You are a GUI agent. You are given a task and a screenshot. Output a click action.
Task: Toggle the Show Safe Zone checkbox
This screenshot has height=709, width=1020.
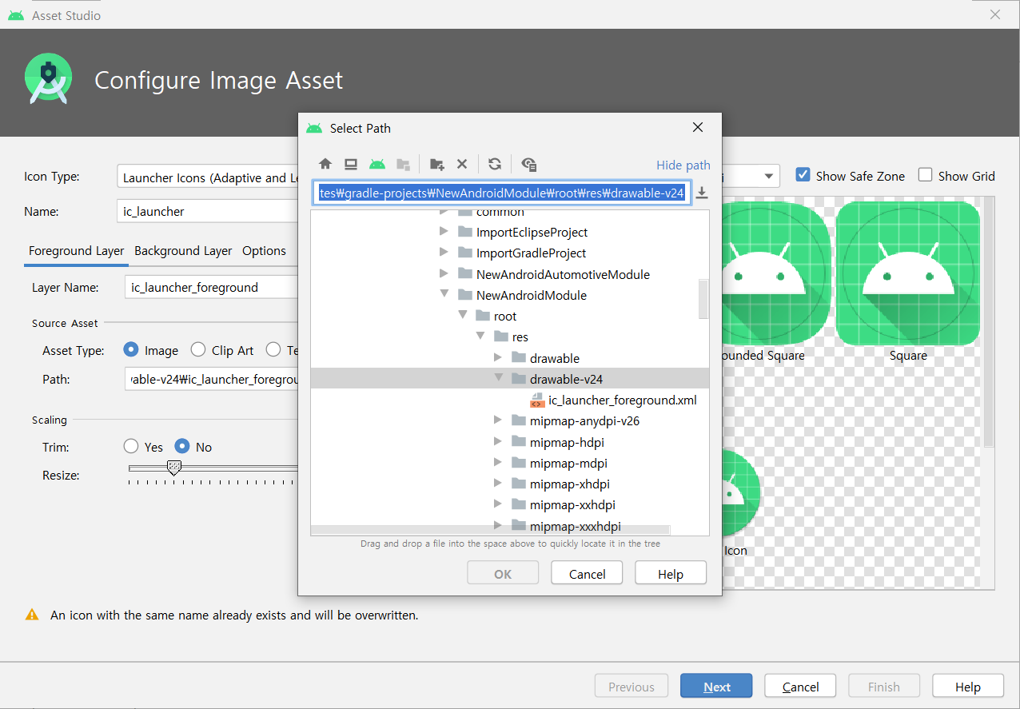(803, 175)
